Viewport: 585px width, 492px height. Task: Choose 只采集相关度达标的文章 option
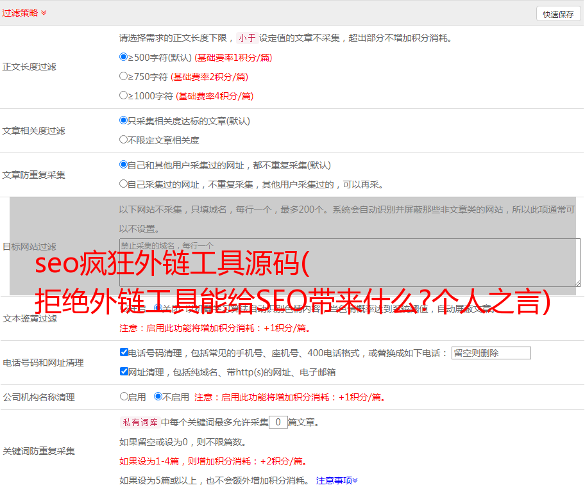123,120
